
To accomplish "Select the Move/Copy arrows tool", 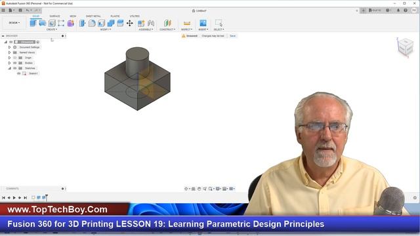I will (x=130, y=24).
